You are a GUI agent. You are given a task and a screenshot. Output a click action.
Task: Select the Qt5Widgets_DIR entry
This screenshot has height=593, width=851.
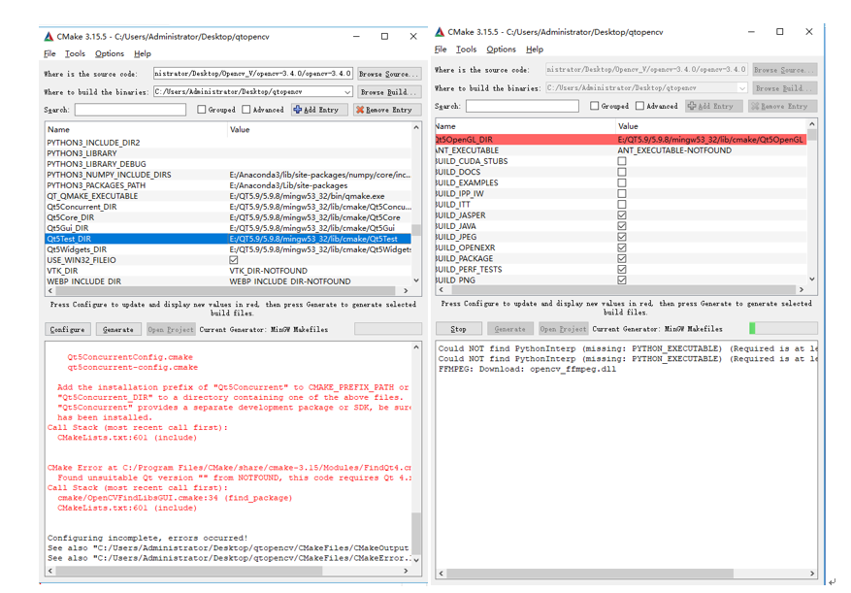point(77,249)
